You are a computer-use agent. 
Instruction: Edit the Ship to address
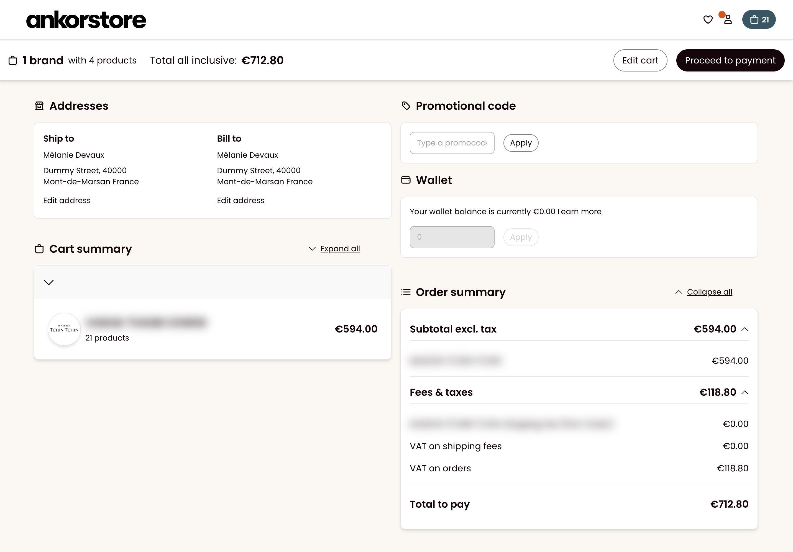pyautogui.click(x=67, y=200)
